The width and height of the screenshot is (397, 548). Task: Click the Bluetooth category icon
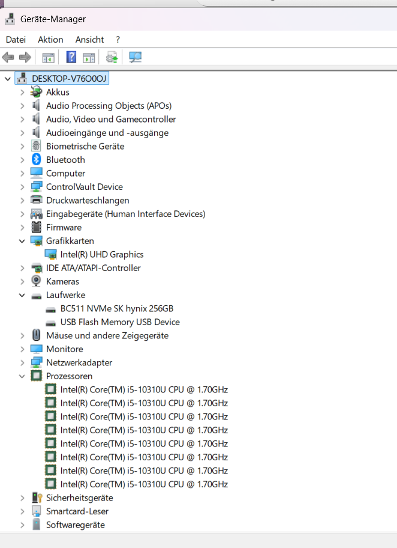(x=36, y=160)
